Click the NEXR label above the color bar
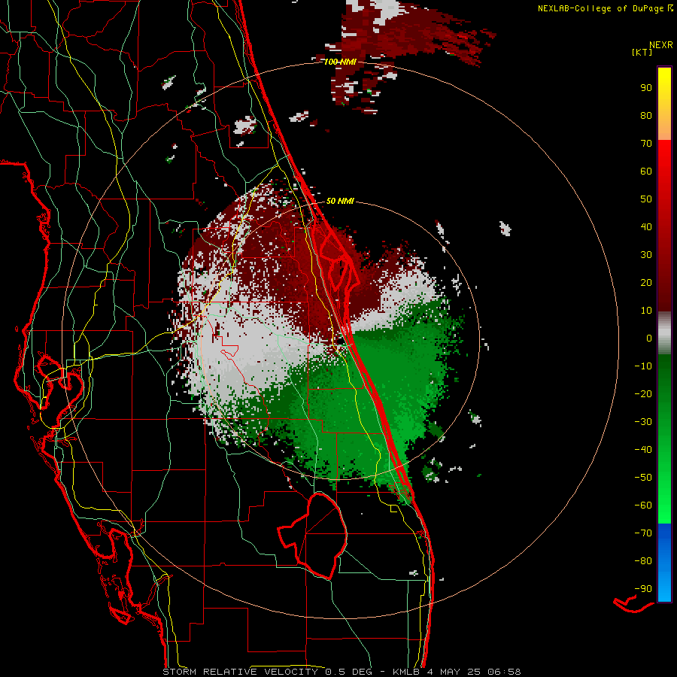The width and height of the screenshot is (677, 677). pos(661,45)
